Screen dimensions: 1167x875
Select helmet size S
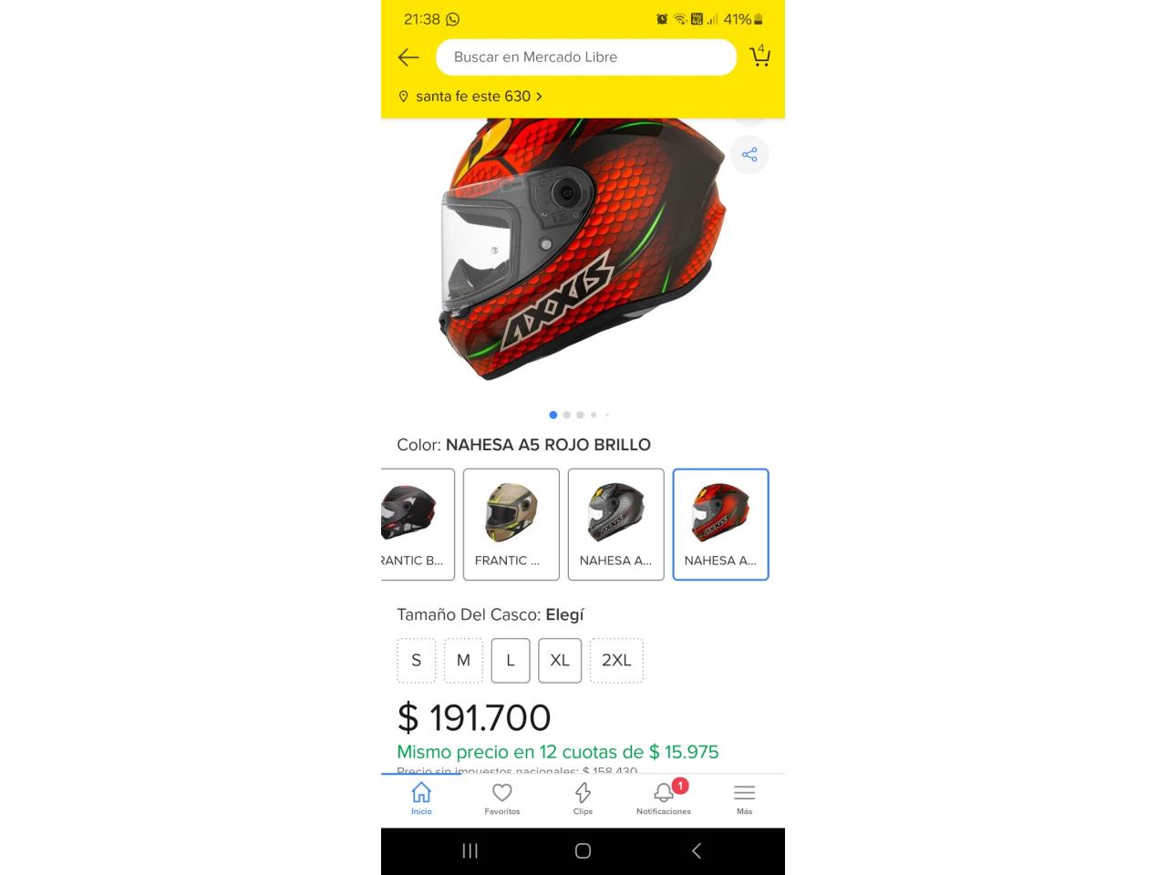point(417,661)
